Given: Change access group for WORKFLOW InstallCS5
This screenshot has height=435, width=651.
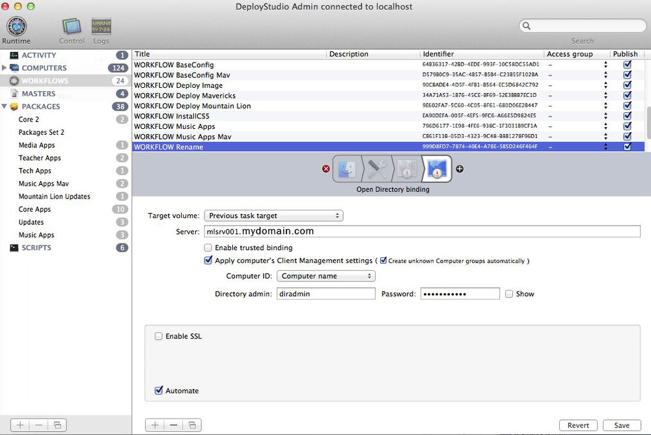Looking at the screenshot, I should 605,115.
